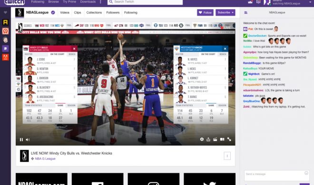The height and width of the screenshot is (185, 314).
Task: Click the Bulls team icon on video edge
Action: point(18,78)
